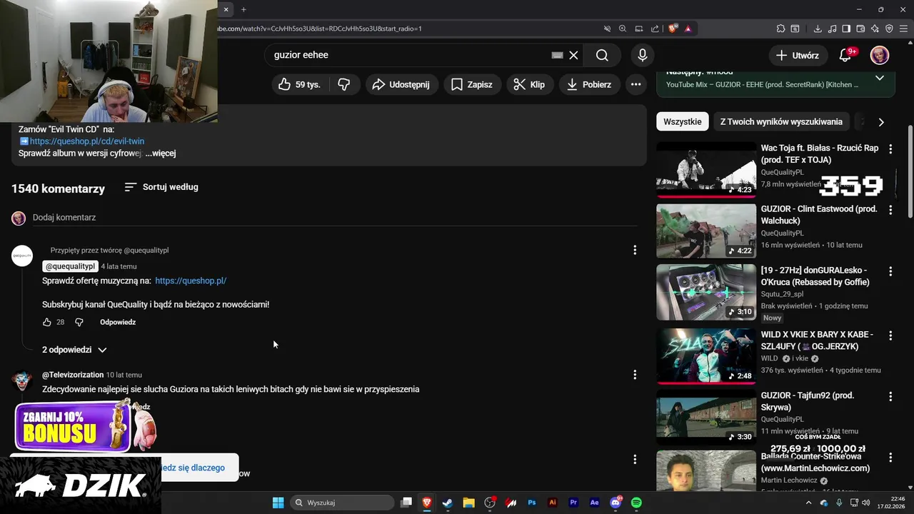This screenshot has height=514, width=914.
Task: Clear the search text with the X
Action: tap(573, 55)
